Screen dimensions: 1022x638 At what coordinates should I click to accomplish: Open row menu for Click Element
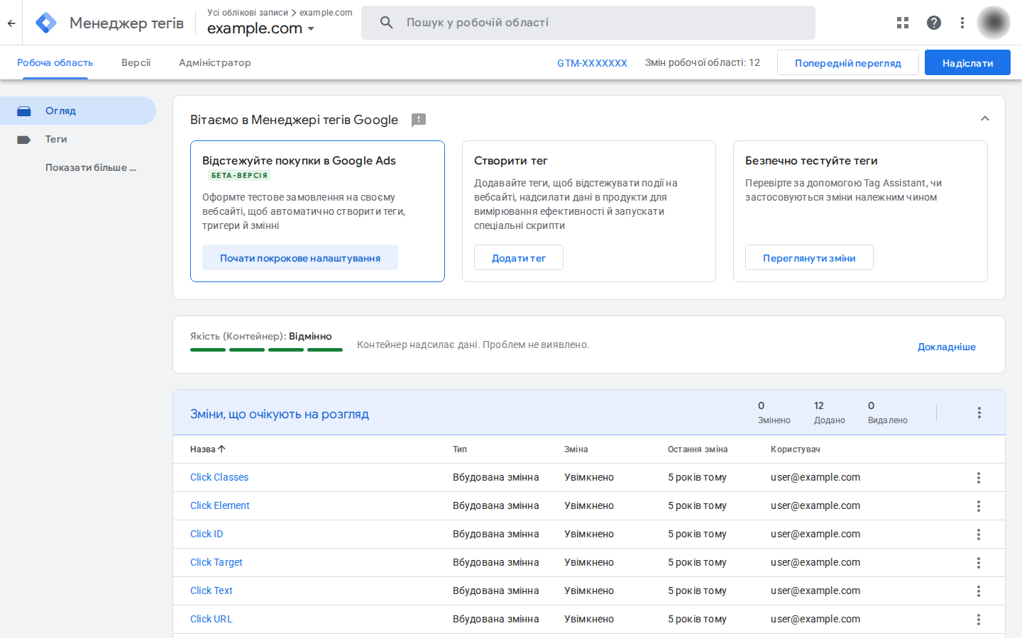(x=979, y=506)
